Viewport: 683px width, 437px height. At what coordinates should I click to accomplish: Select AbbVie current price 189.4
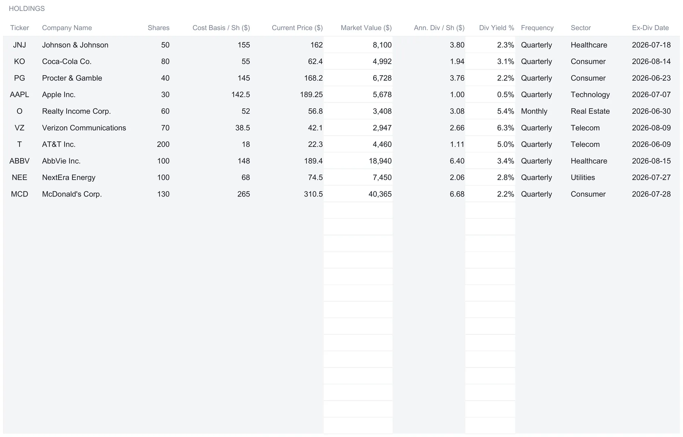click(x=288, y=161)
